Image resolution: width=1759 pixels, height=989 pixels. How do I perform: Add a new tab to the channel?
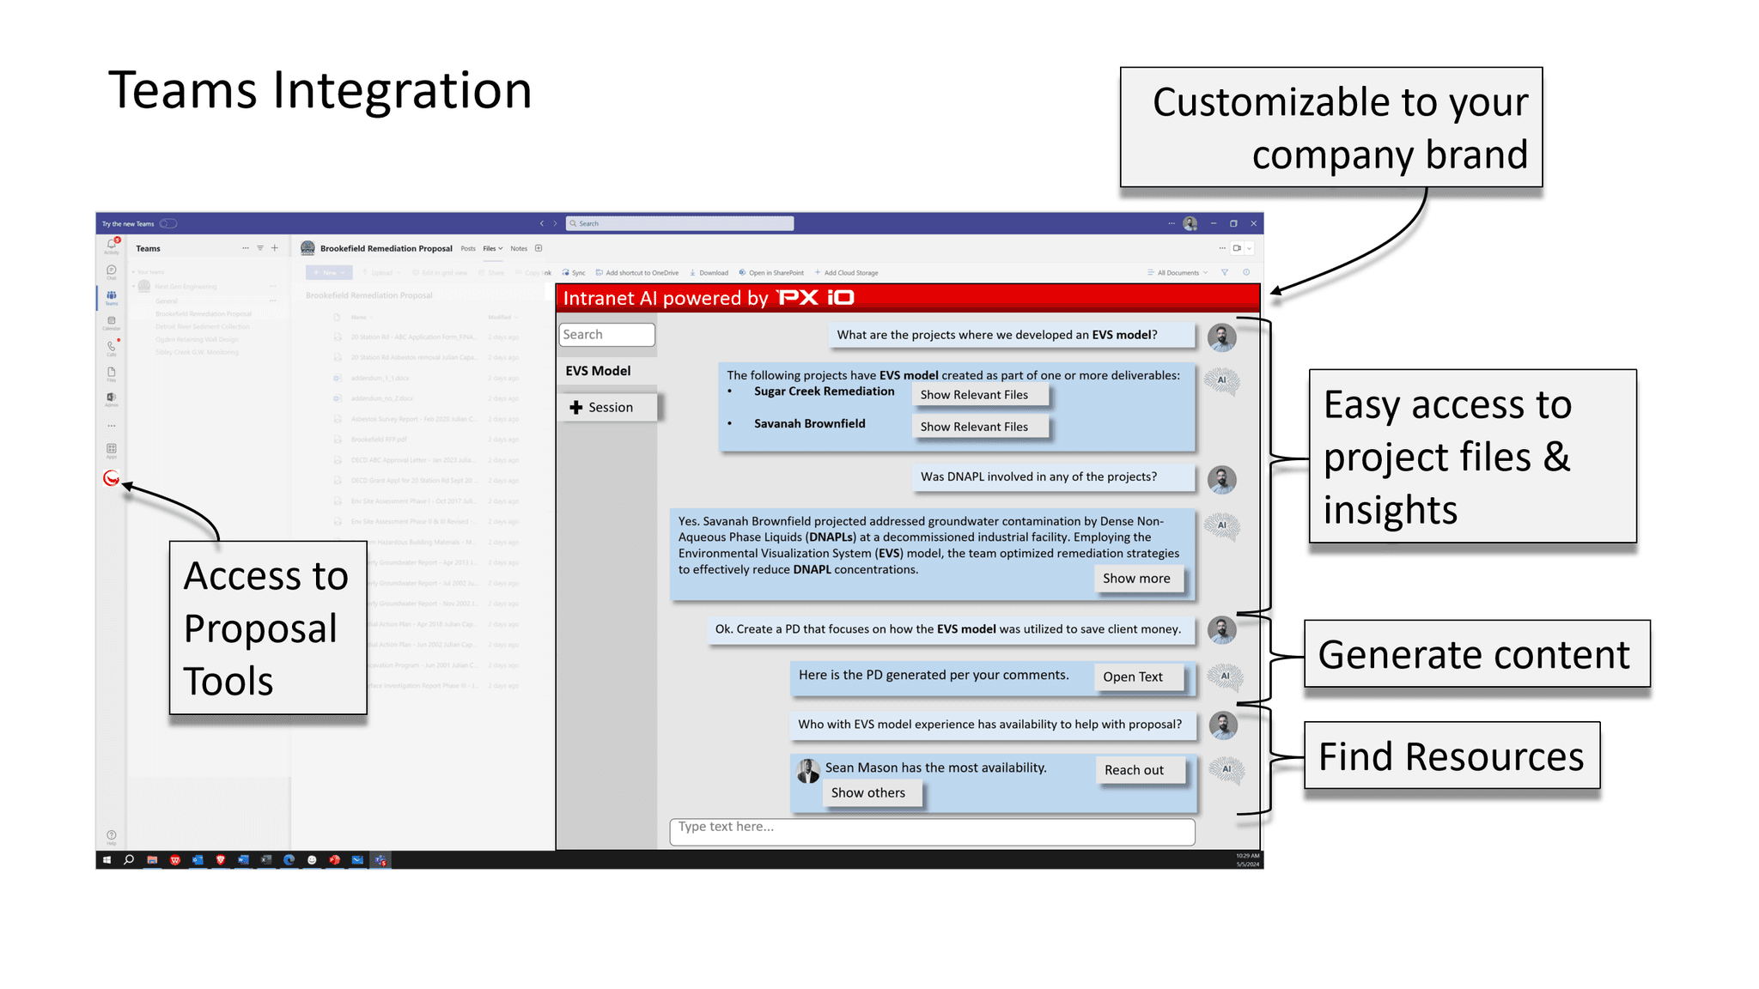[x=539, y=248]
